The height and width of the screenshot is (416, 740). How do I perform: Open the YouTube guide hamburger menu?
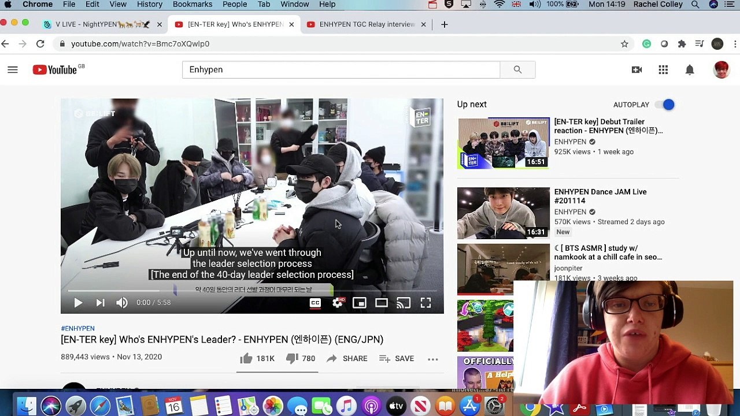pyautogui.click(x=13, y=70)
